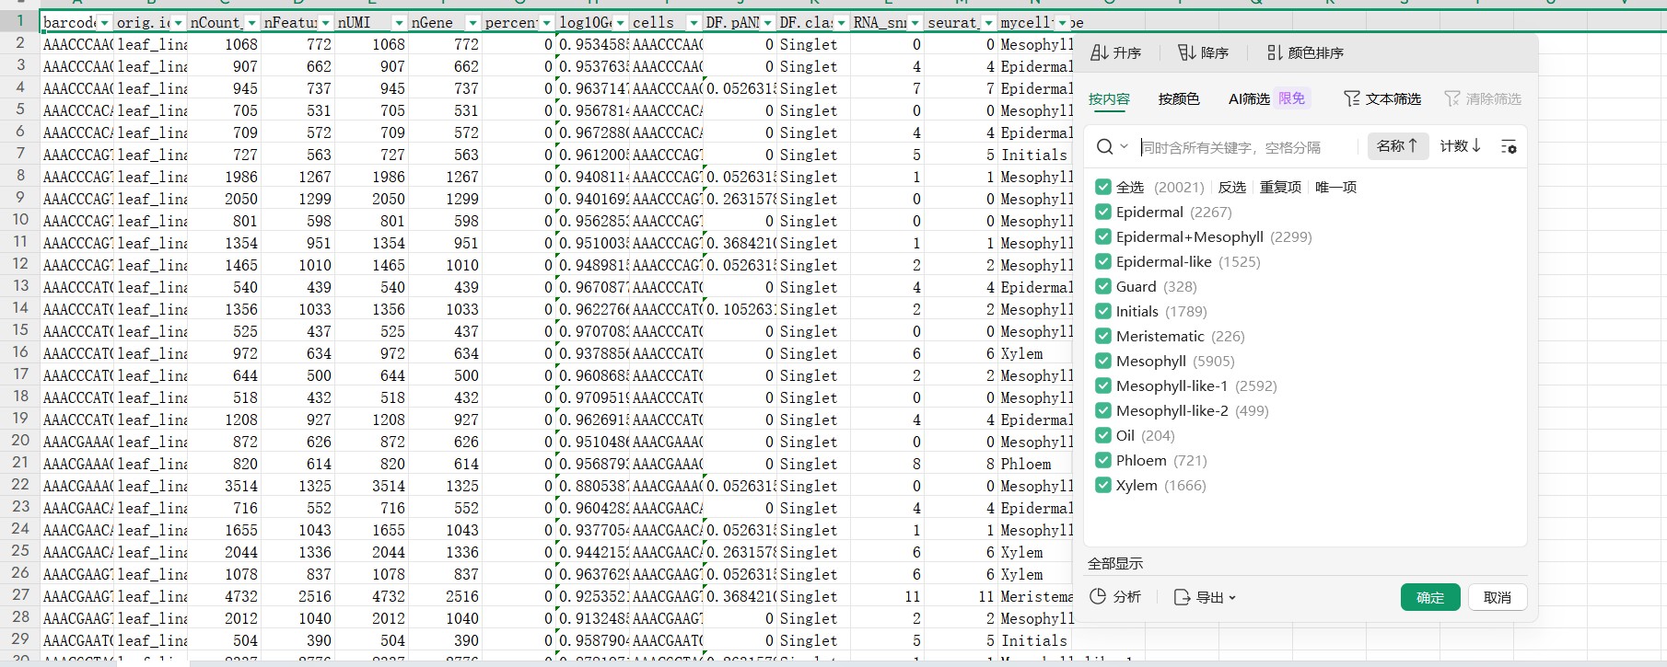Select nCount cell with value 4732
The width and height of the screenshot is (1667, 667).
(x=225, y=596)
